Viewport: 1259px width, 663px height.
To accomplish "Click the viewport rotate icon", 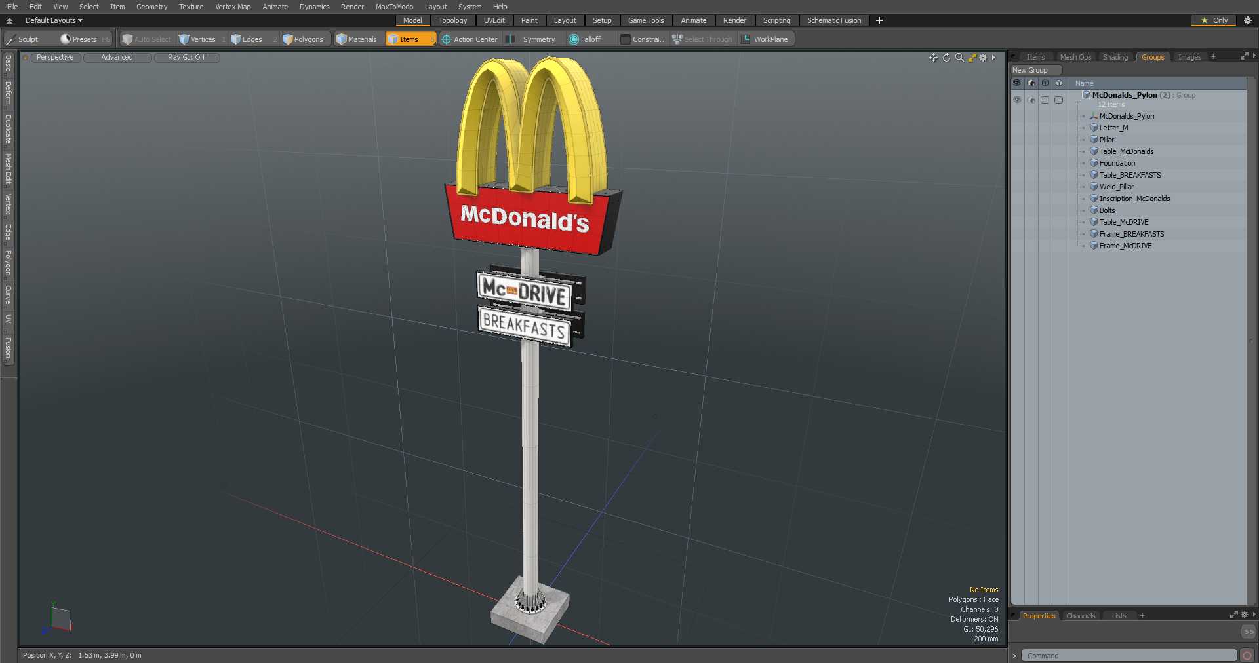I will [x=946, y=58].
